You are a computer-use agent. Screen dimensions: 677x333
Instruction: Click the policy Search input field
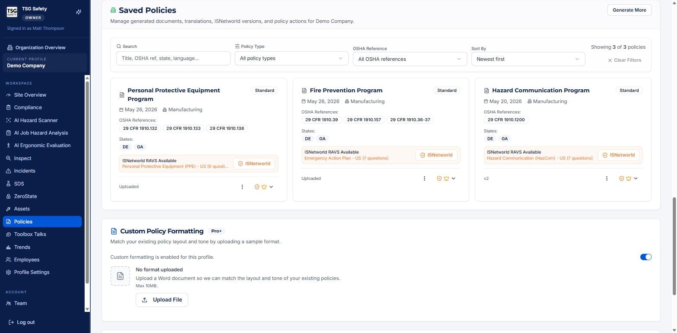(x=173, y=58)
